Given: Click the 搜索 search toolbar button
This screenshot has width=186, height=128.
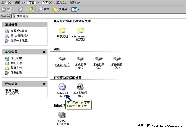Looking at the screenshot, I should (44, 9).
